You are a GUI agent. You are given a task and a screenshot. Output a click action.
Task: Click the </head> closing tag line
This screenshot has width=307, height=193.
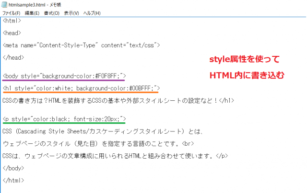click(13, 57)
